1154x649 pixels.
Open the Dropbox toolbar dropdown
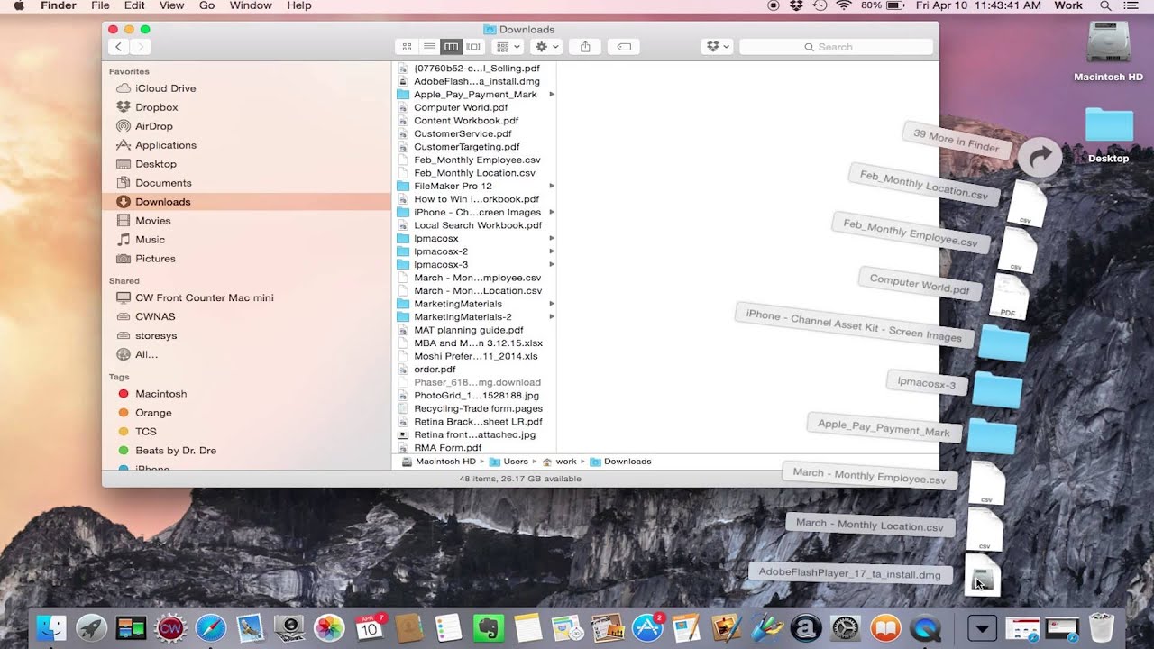[x=717, y=47]
